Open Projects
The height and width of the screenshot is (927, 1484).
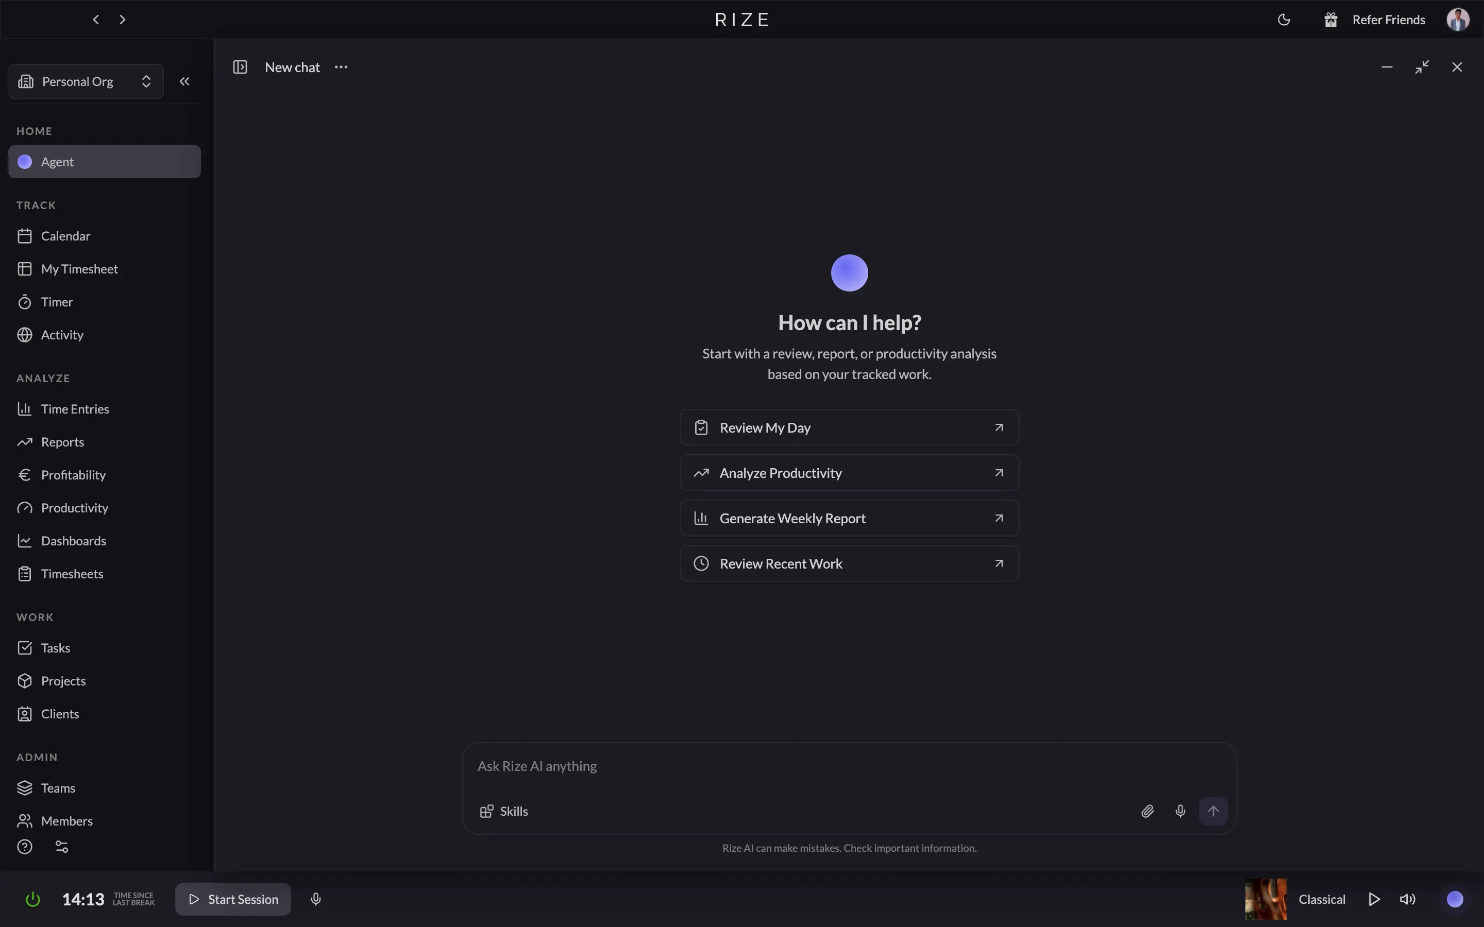(x=104, y=681)
